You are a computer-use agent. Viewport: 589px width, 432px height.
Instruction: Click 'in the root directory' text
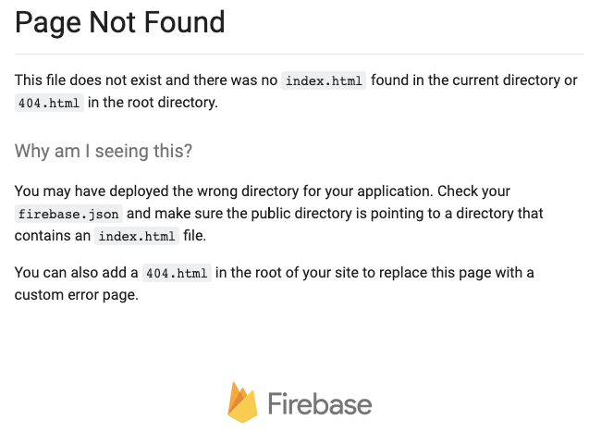(x=153, y=103)
